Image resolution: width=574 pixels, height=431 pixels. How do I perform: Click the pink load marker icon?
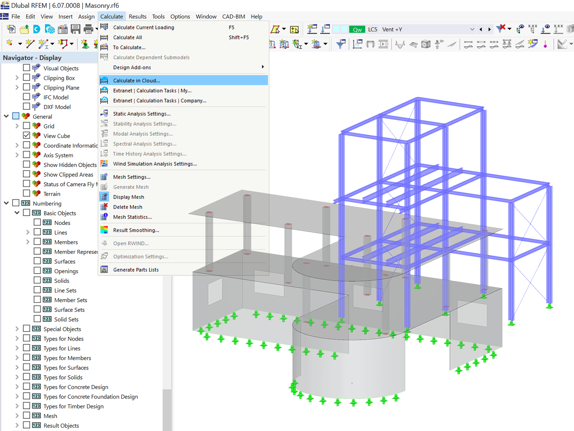(545, 44)
